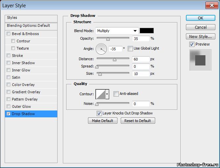Click the Make Default button
This screenshot has height=168, width=220.
tap(103, 121)
